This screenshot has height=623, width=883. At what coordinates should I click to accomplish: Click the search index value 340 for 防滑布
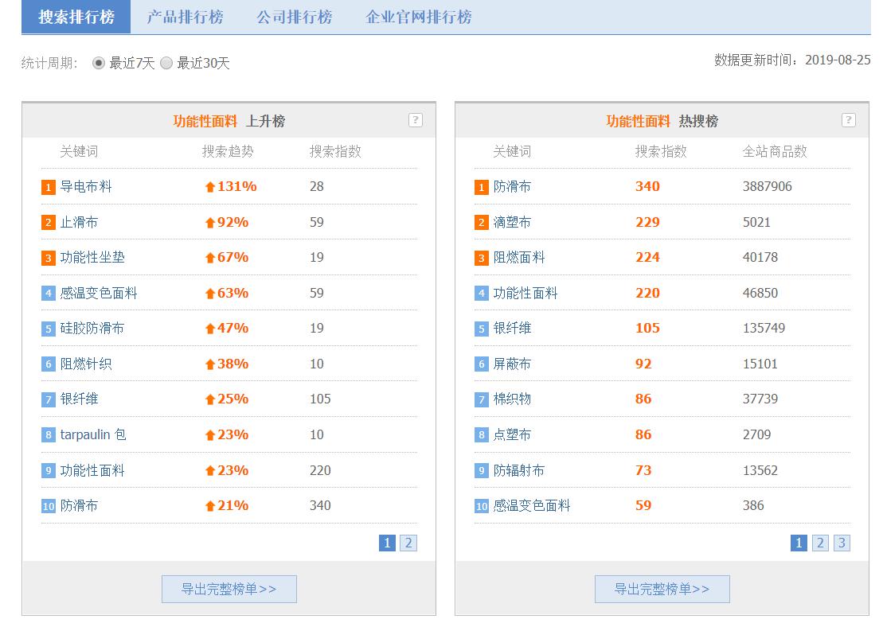tap(647, 186)
